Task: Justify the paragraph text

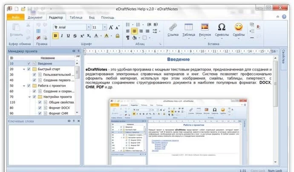Action: tap(147, 31)
